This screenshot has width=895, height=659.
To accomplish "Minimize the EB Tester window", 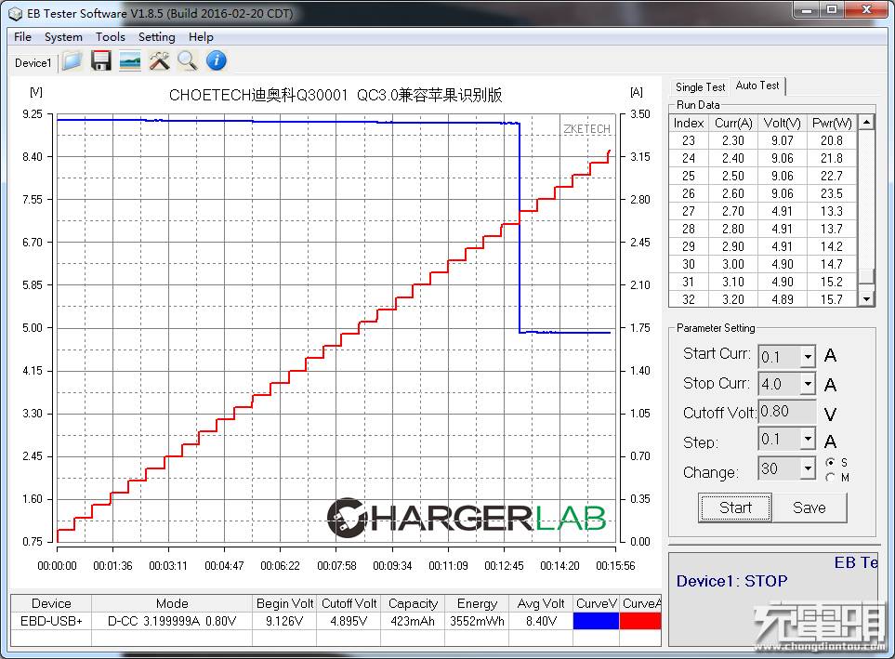I will click(807, 9).
